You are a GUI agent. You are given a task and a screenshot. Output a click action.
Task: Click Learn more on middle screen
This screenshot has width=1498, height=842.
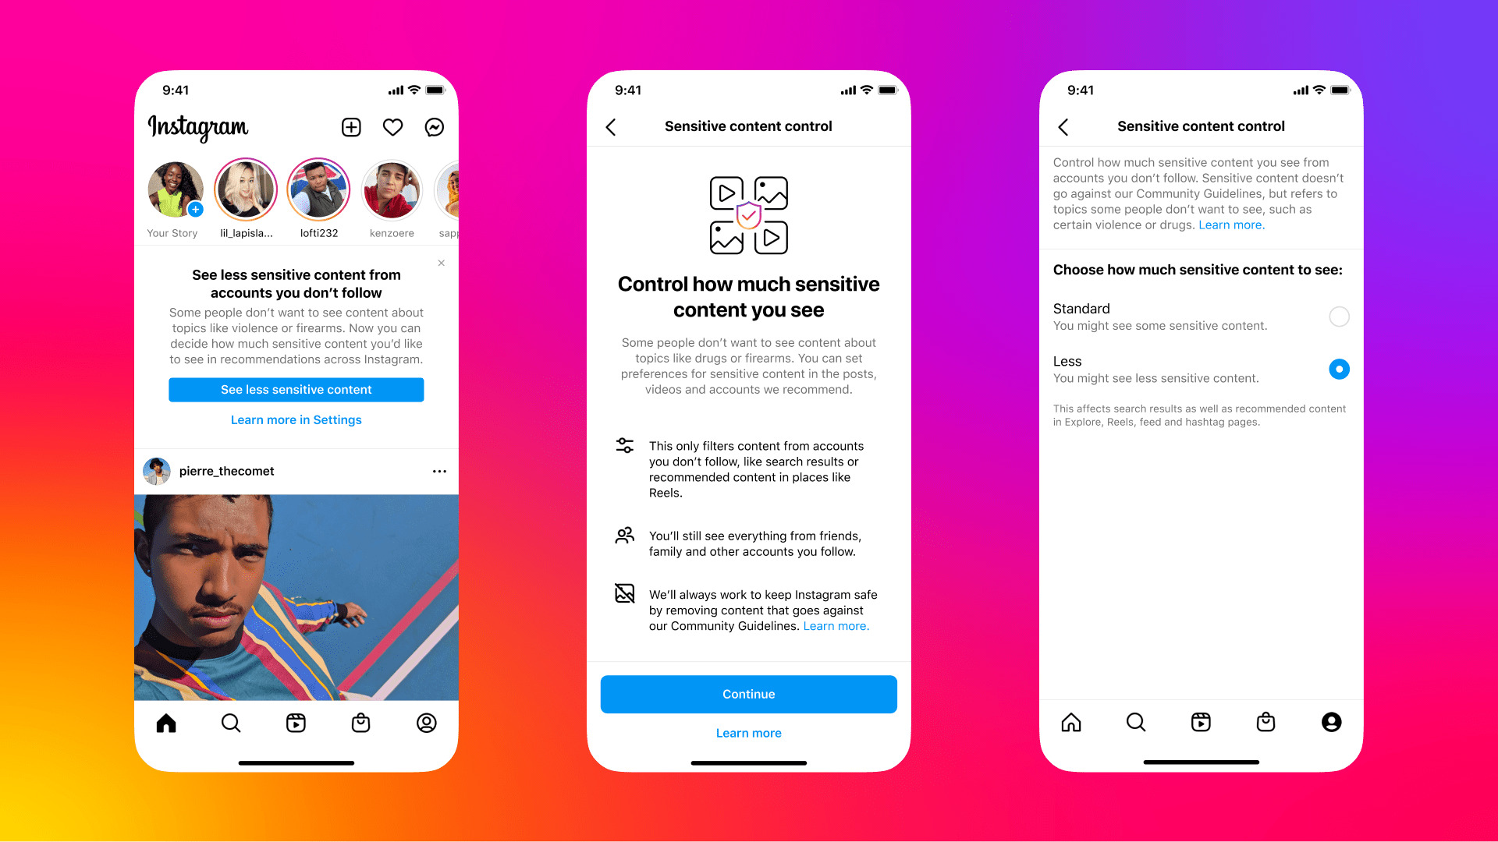point(748,733)
